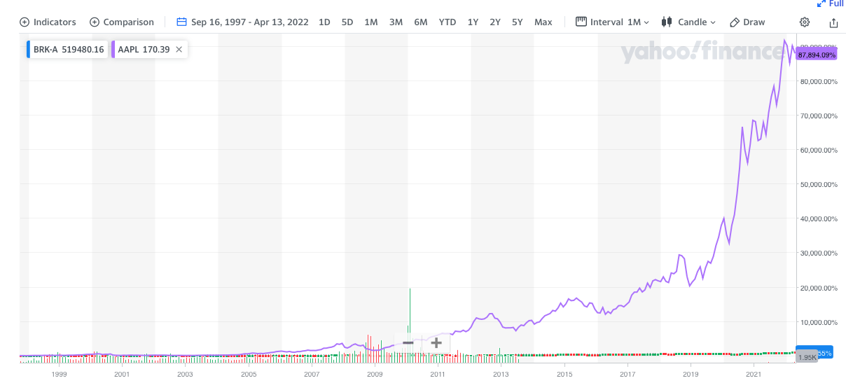Screen dimensions: 846x383
Task: Switch to the 5Y range
Action: [517, 22]
